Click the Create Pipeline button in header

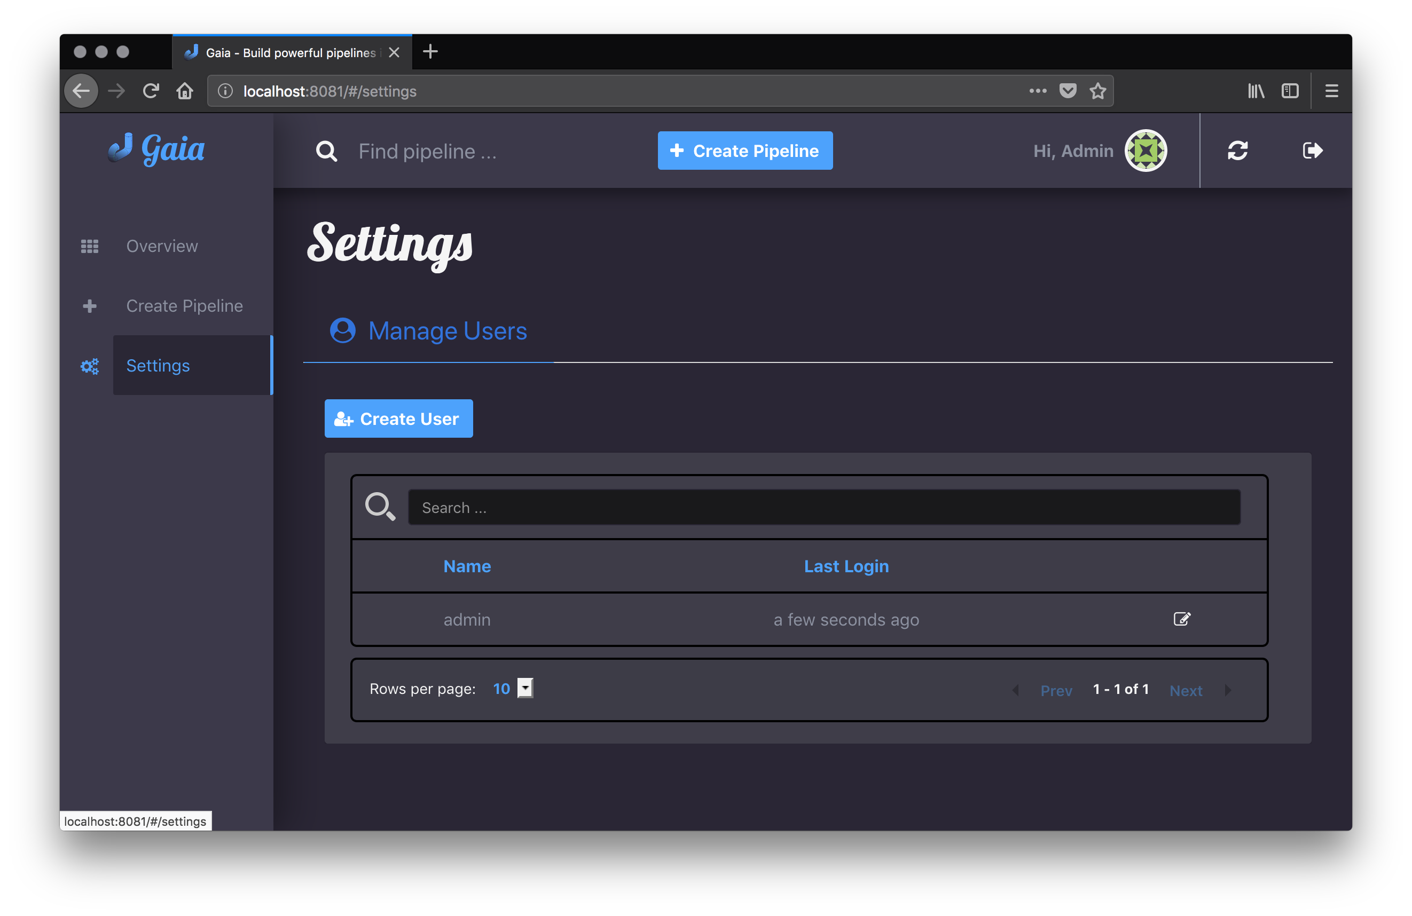(x=745, y=151)
